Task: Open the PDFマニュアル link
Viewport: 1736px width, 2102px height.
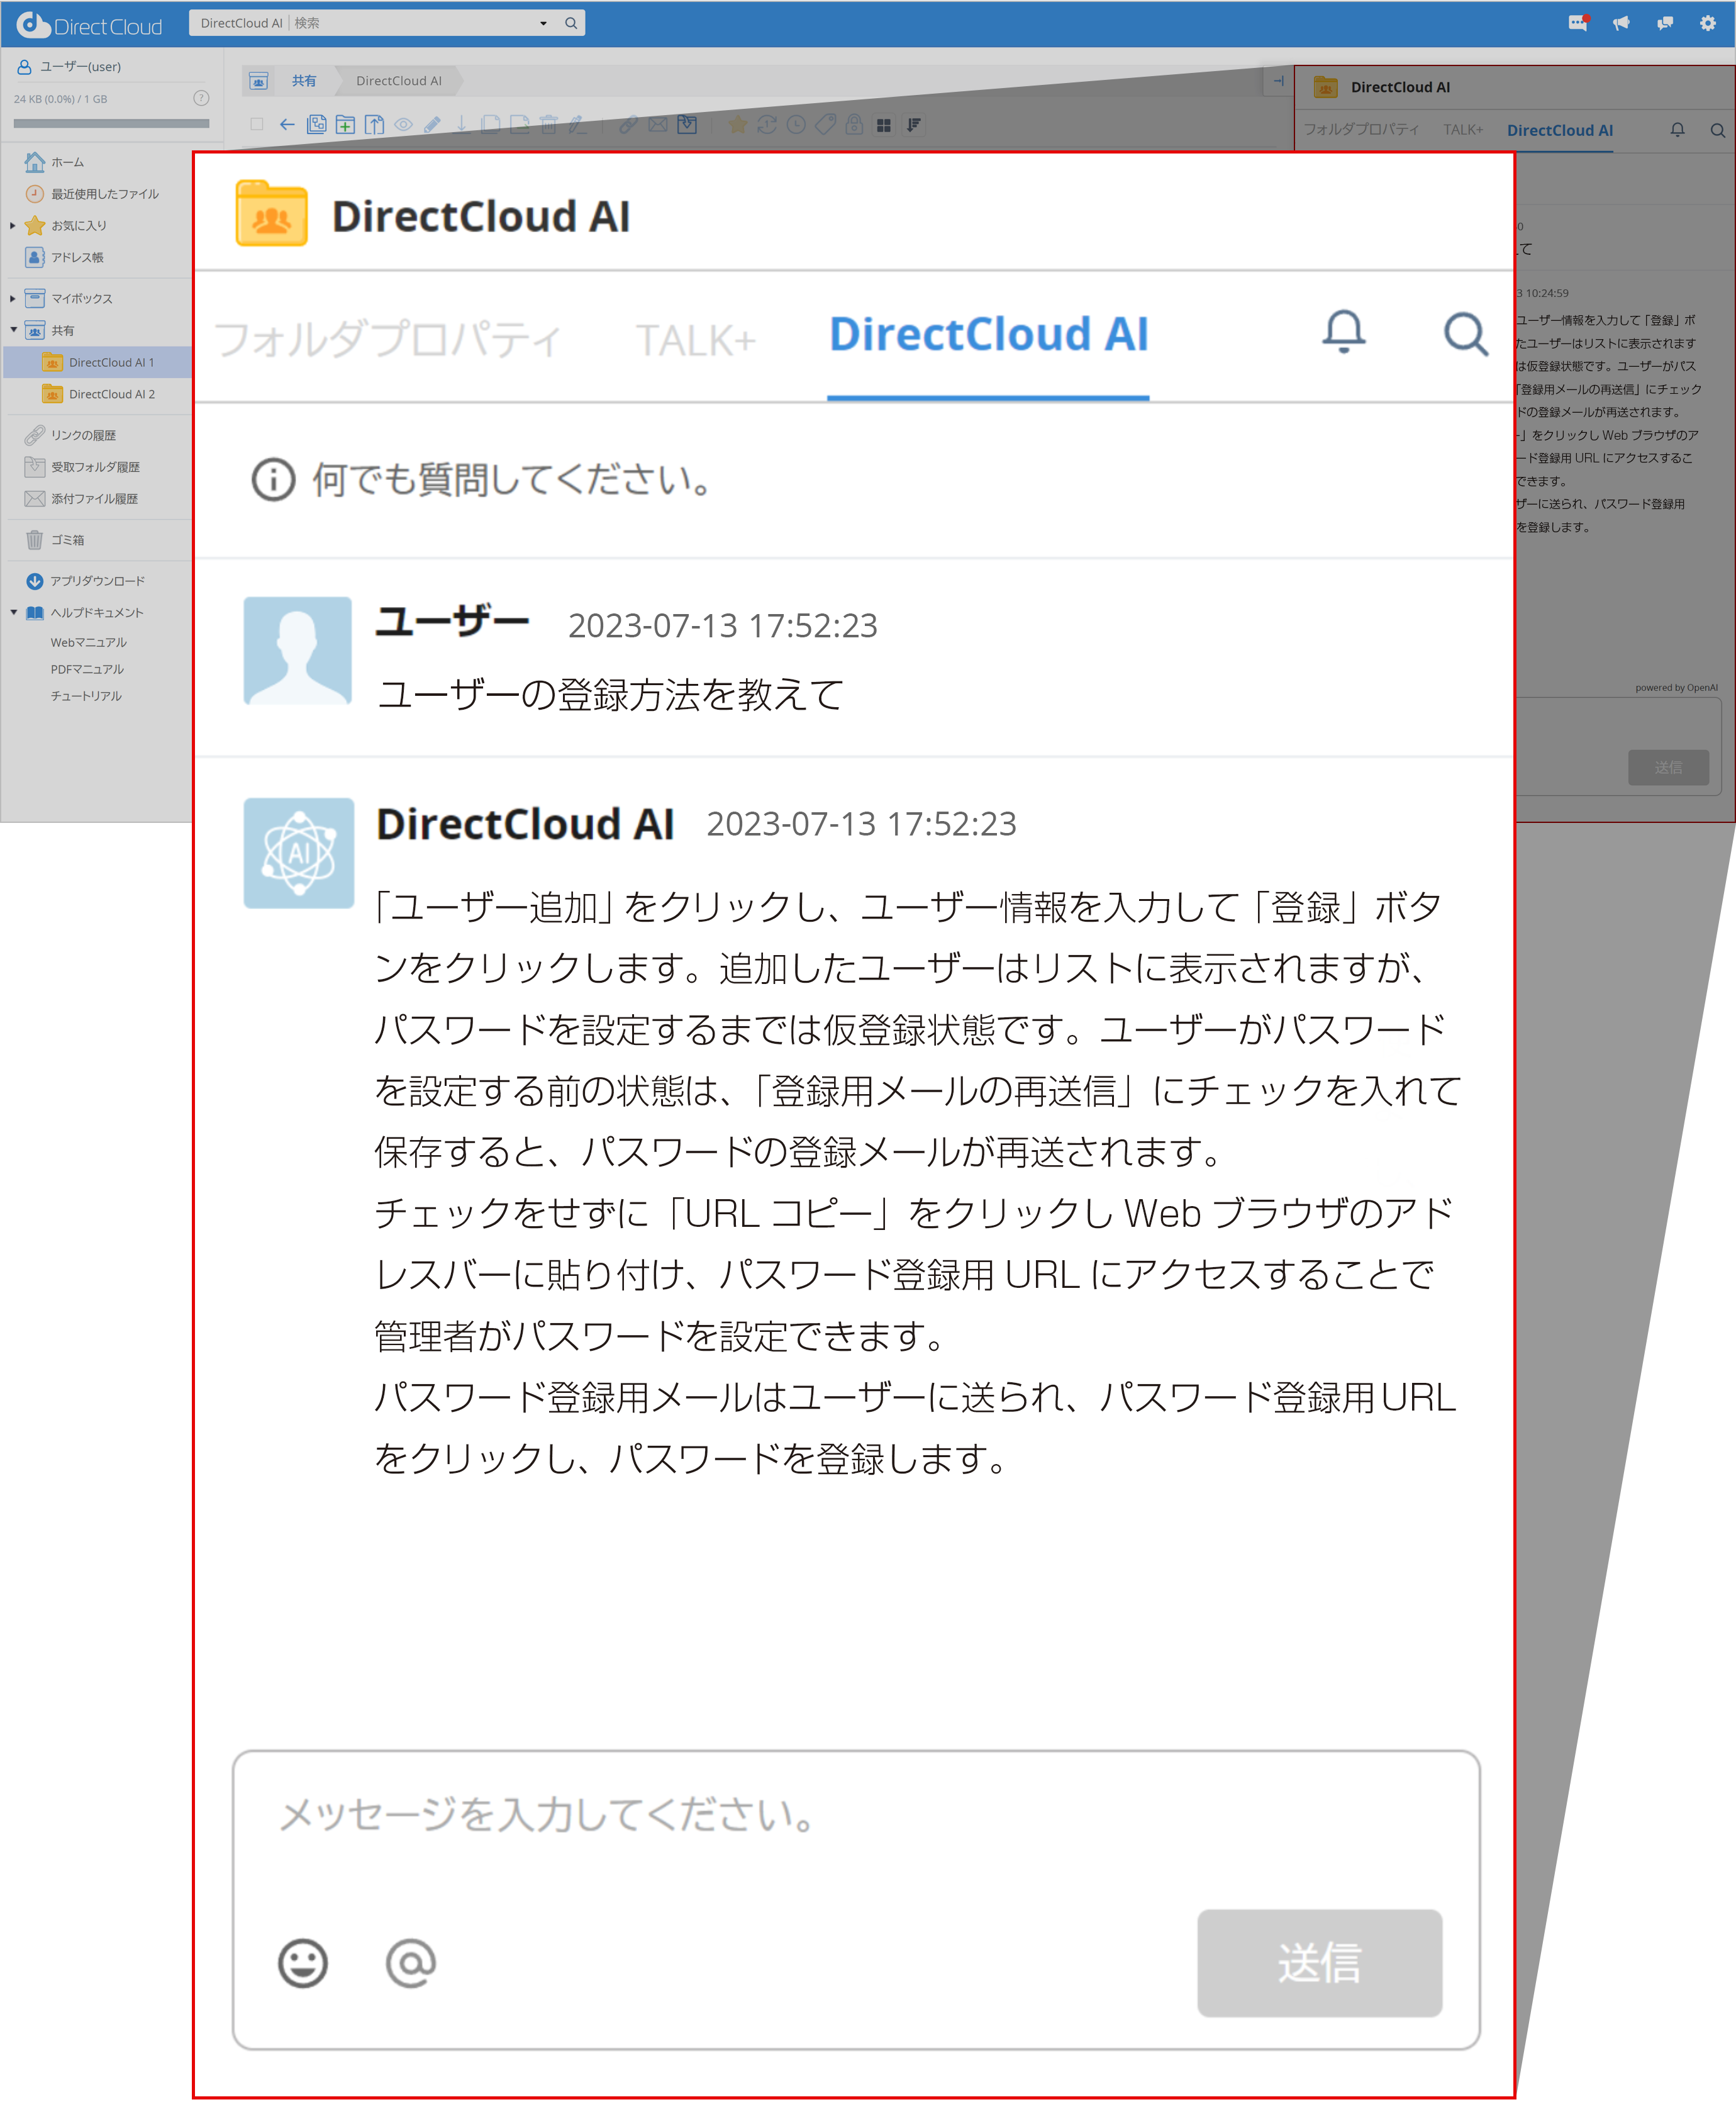Action: [87, 670]
